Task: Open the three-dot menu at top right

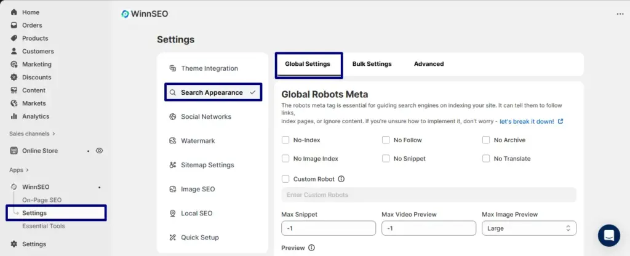Action: (x=620, y=14)
